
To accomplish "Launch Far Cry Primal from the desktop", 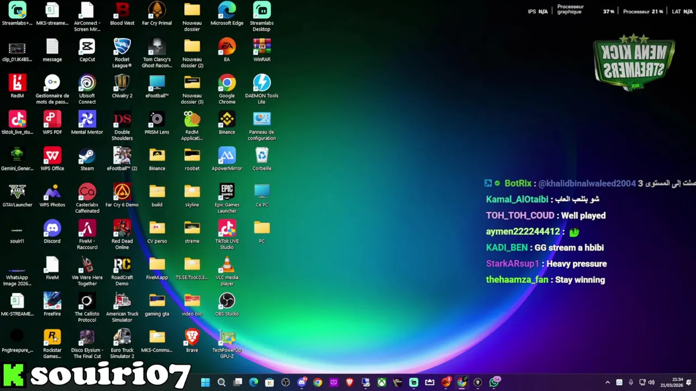I will [x=157, y=14].
